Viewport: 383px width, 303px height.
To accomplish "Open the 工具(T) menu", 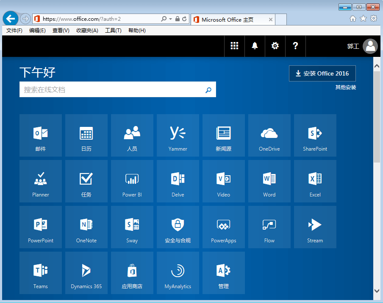I will click(x=113, y=31).
